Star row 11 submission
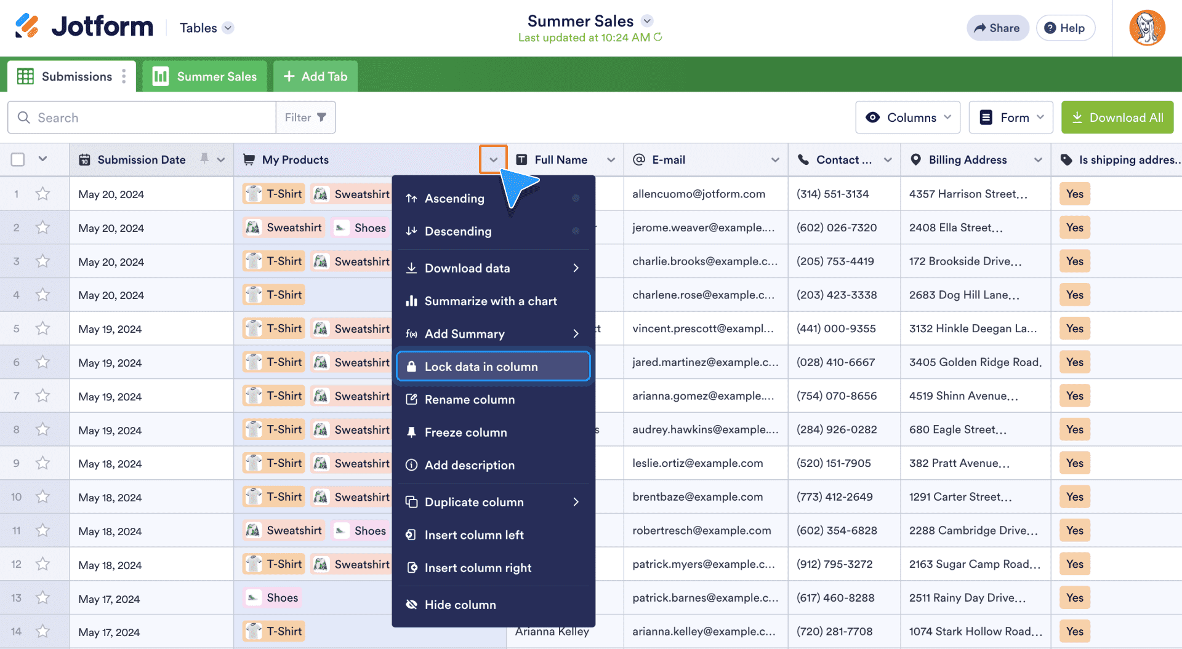 coord(42,530)
